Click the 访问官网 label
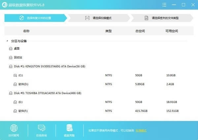 click(14, 135)
